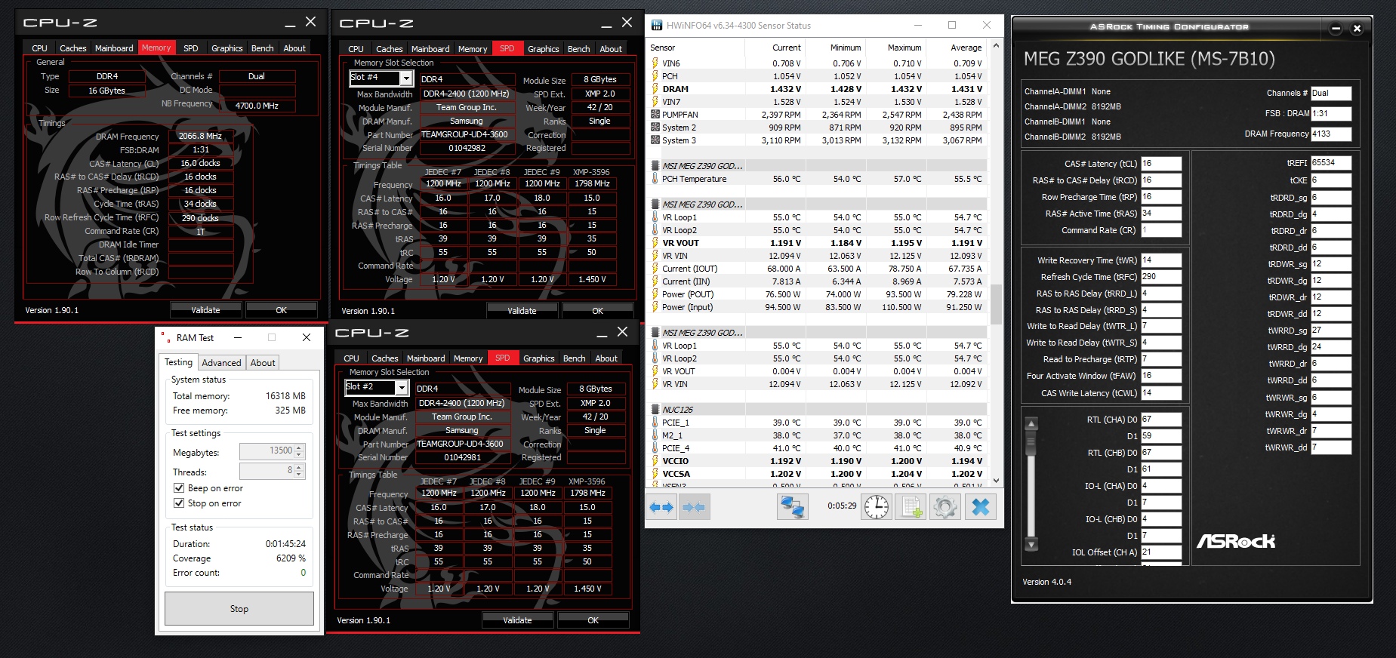
Task: Click the NUC126 sensor group icon in HWiNFO
Action: tap(655, 410)
